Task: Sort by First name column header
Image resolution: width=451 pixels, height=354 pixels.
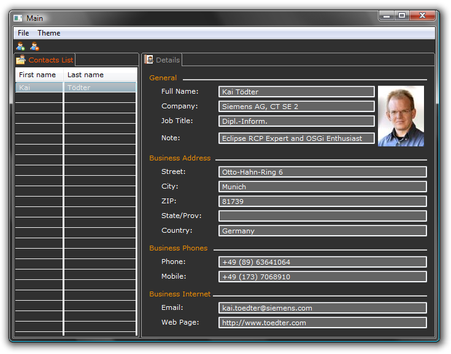Action: click(x=39, y=75)
